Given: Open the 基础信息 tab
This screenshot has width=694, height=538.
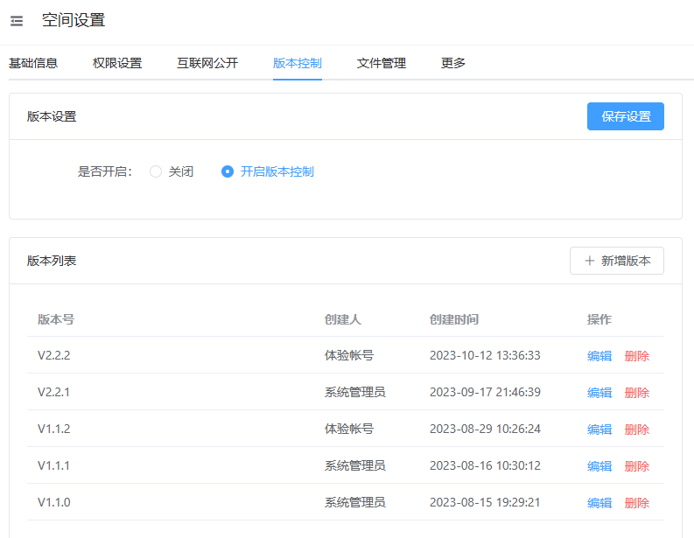Looking at the screenshot, I should (x=33, y=63).
